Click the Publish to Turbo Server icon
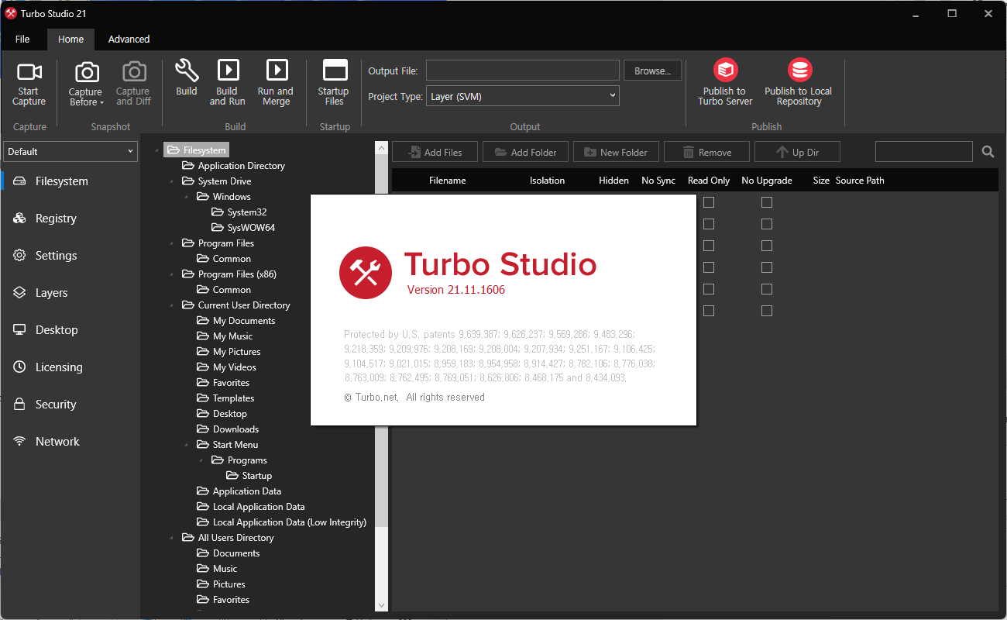The width and height of the screenshot is (1007, 620). [726, 71]
